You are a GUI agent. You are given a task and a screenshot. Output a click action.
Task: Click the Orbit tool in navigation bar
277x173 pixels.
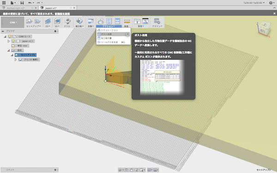point(120,170)
